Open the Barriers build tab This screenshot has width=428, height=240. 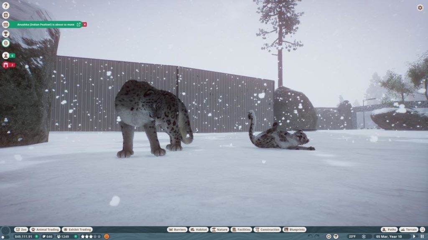(177, 230)
